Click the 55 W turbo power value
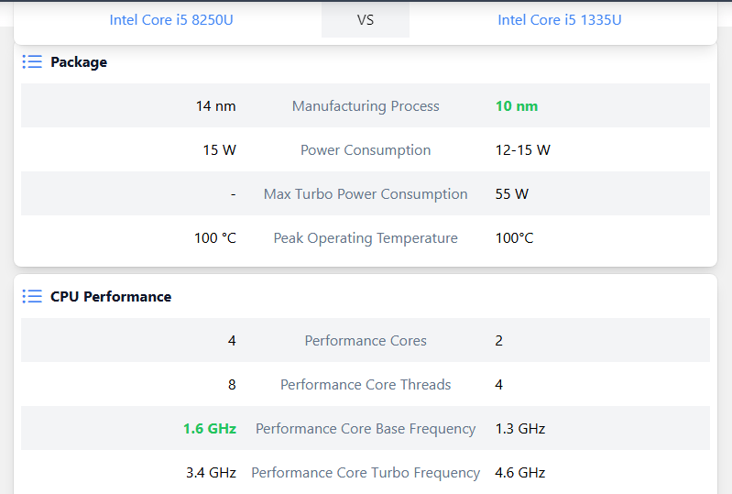 pos(511,193)
